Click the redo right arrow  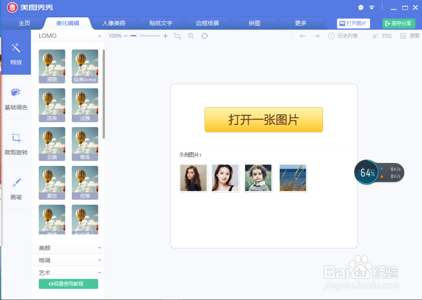point(317,36)
